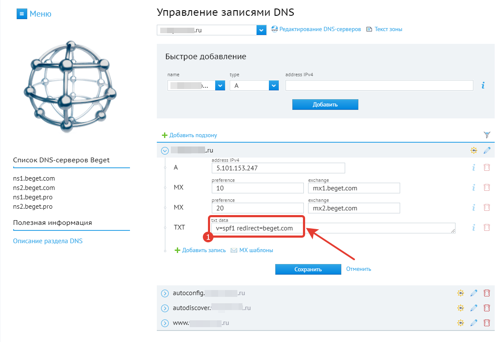Viewport: 496px width, 342px height.
Task: Click ns1.beget.com in the DNS server list
Action: [34, 178]
